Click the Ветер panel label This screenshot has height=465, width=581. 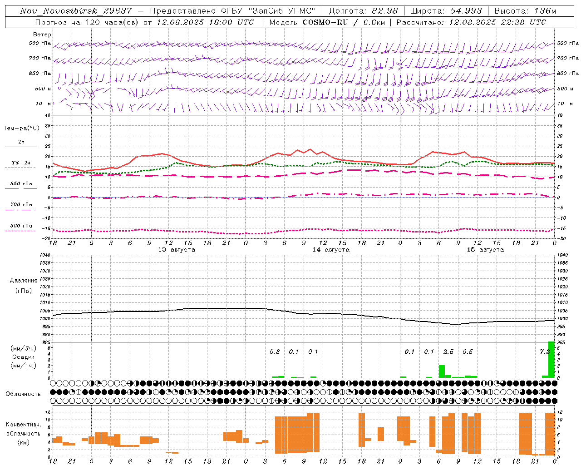click(x=42, y=35)
